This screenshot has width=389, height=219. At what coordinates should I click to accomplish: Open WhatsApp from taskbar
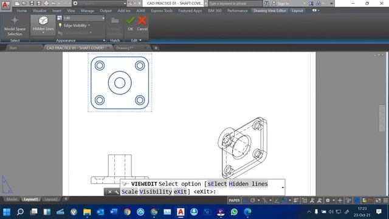click(234, 212)
